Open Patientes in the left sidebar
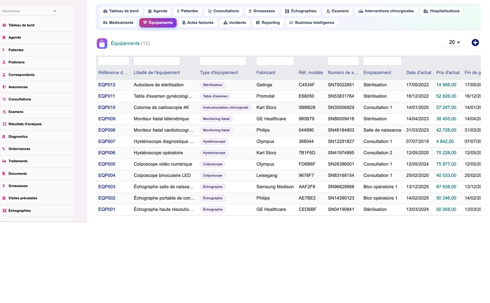Viewport: 490px width, 303px height. 16,50
